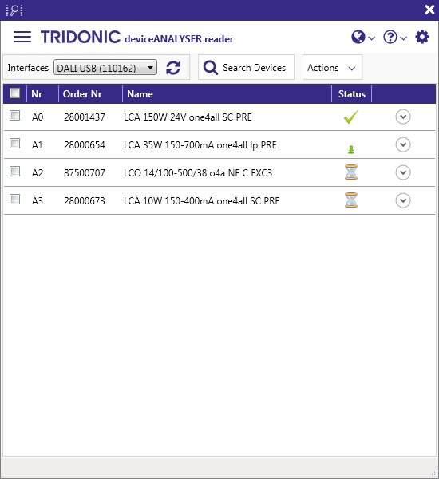Open the hamburger main menu
This screenshot has width=439, height=479.
pyautogui.click(x=22, y=37)
